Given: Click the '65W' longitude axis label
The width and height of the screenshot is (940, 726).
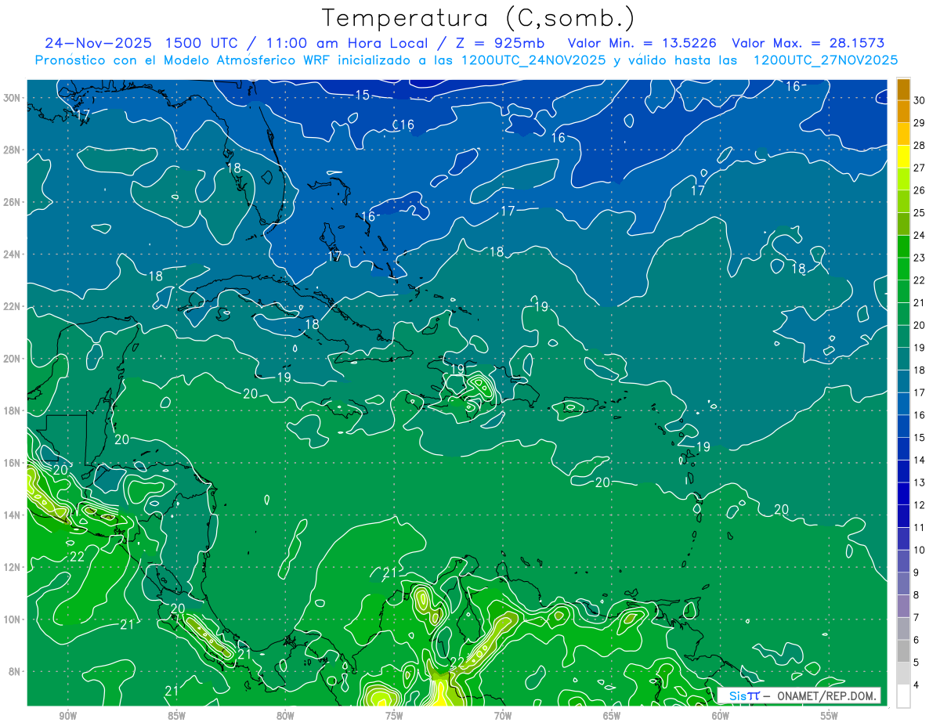Looking at the screenshot, I should [612, 716].
